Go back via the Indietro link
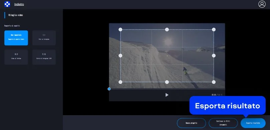This screenshot has height=130, width=270. click(19, 4)
